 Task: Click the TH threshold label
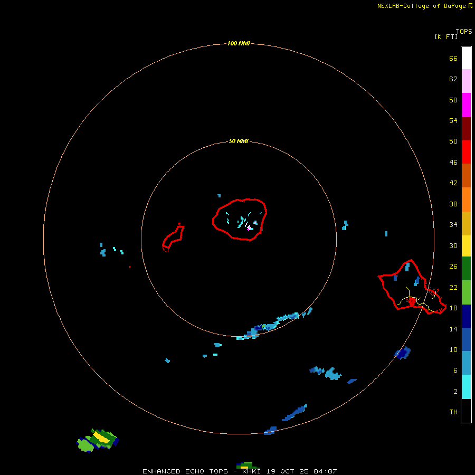(x=453, y=412)
